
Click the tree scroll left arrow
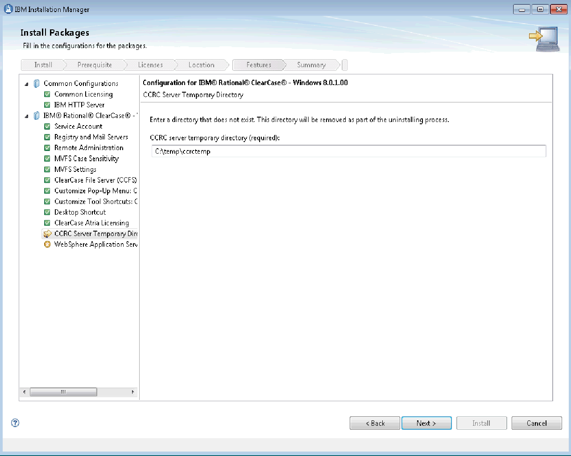(x=25, y=392)
